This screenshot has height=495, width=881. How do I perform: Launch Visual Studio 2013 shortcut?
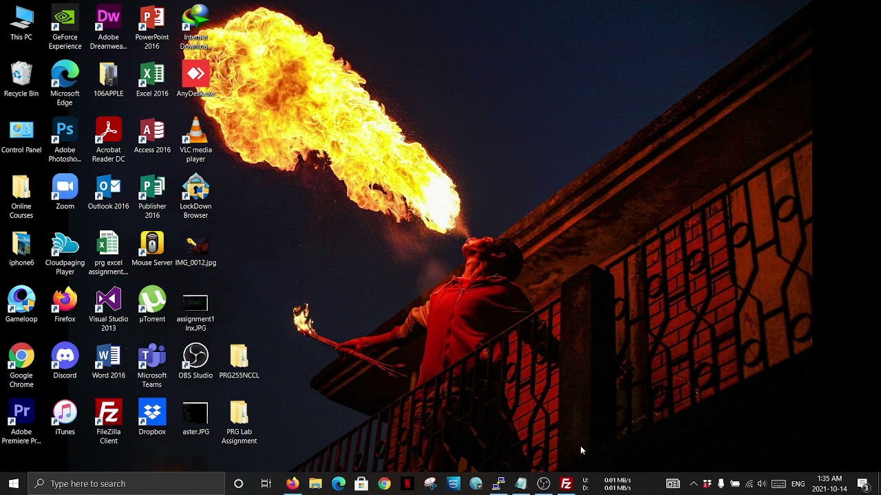tap(108, 310)
